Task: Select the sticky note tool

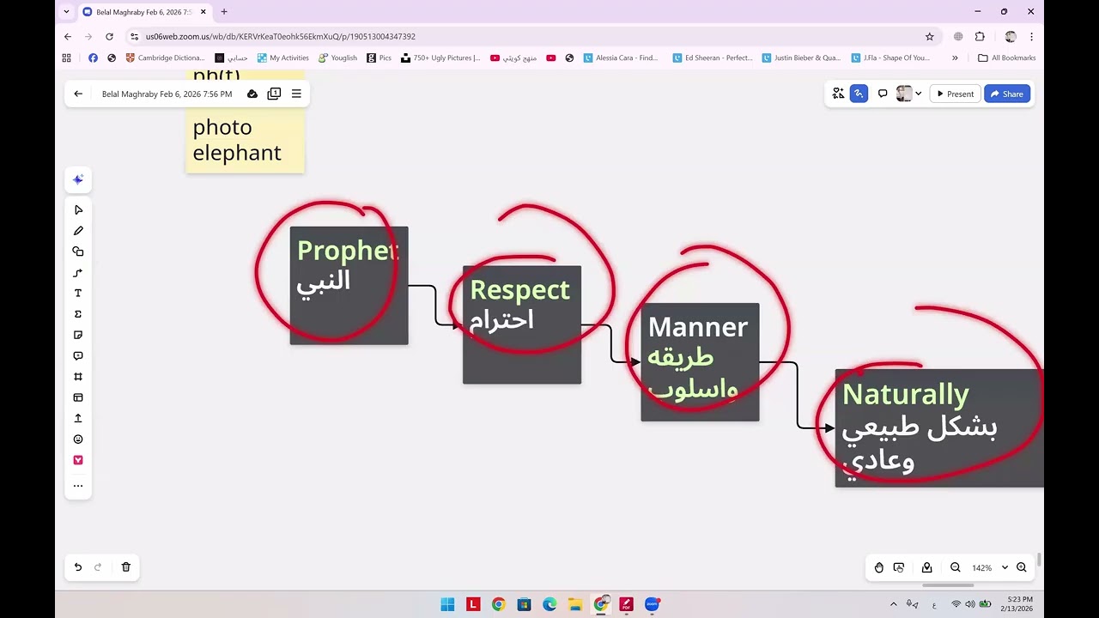Action: (78, 335)
